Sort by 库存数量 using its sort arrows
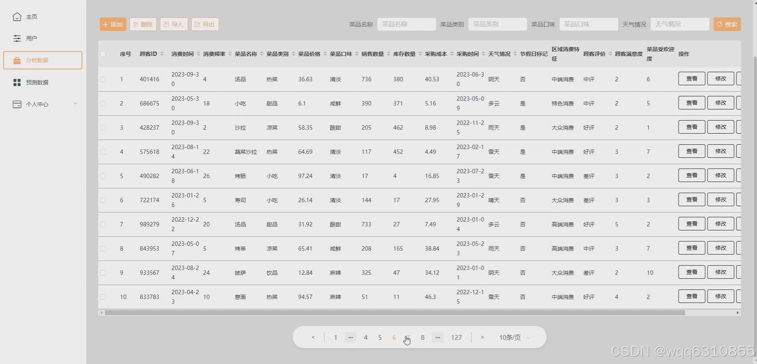This screenshot has height=364, width=757. [420, 54]
